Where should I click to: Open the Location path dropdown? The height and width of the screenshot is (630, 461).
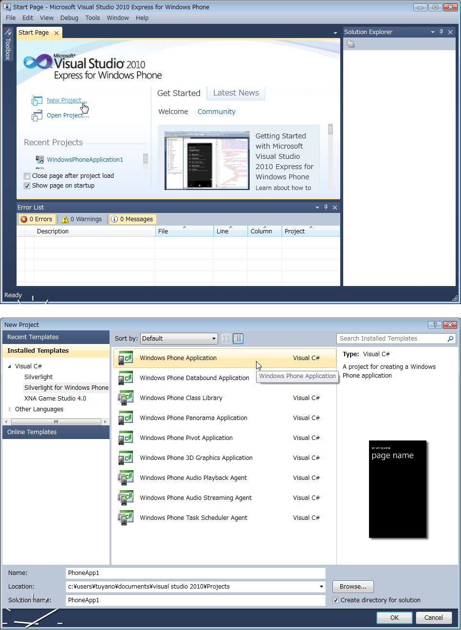(x=321, y=587)
